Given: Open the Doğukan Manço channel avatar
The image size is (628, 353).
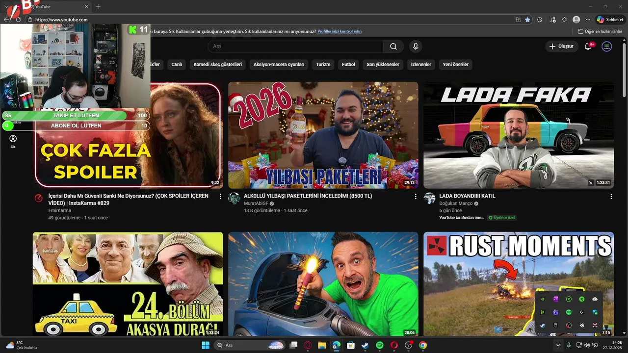Looking at the screenshot, I should tap(430, 199).
